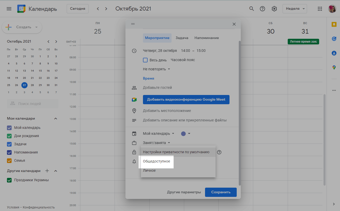The width and height of the screenshot is (340, 211).
Task: Open the settings gear menu
Action: pos(274,9)
